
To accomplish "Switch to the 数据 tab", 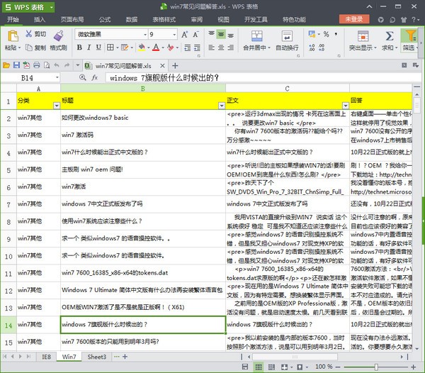I will [x=132, y=19].
